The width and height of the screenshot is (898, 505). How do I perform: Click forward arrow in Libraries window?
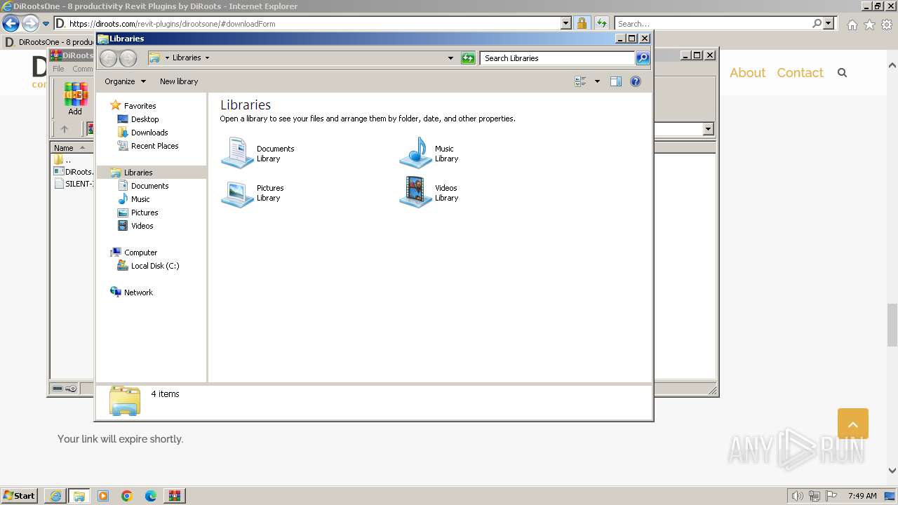[x=128, y=58]
